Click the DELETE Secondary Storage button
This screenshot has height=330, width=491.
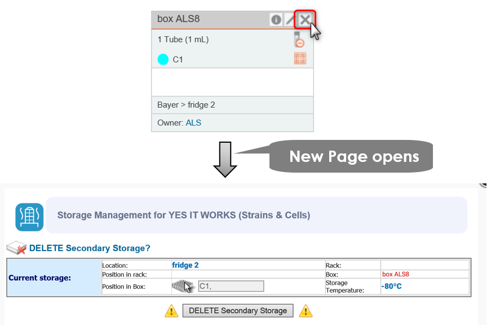coord(238,311)
